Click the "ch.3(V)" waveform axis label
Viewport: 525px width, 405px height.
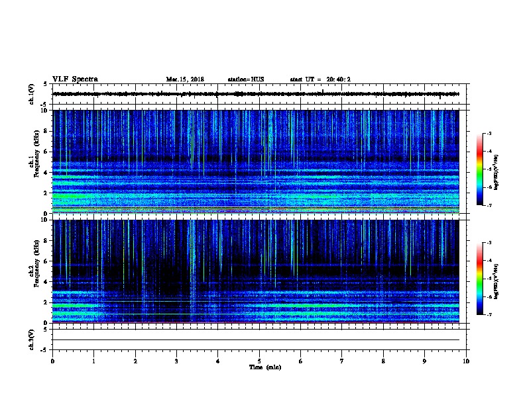click(31, 339)
